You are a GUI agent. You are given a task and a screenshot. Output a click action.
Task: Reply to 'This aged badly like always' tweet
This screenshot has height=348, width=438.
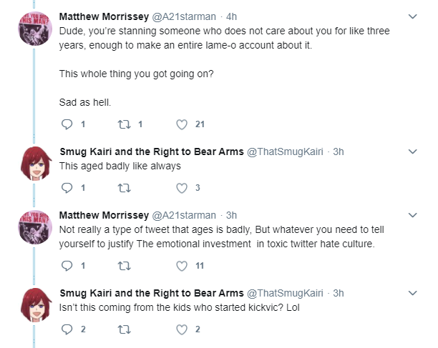[x=67, y=188]
